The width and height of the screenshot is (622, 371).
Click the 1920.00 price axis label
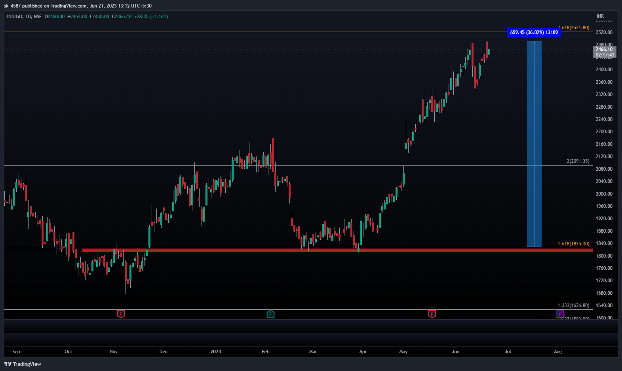604,218
